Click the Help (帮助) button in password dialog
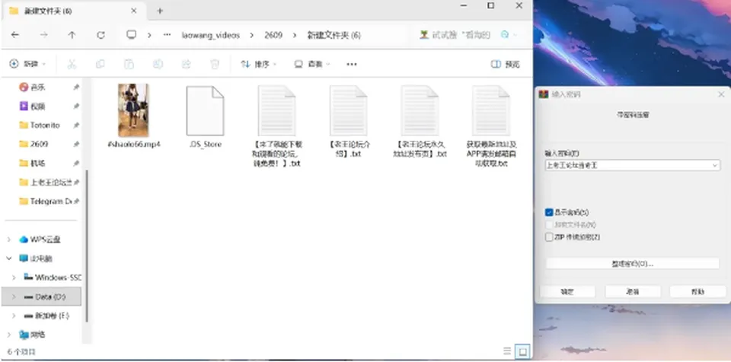 tap(698, 291)
